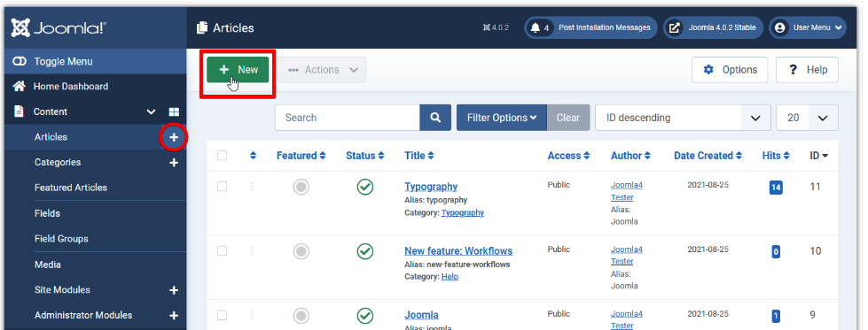Click the Articles page title icon
868x330 pixels.
point(202,27)
